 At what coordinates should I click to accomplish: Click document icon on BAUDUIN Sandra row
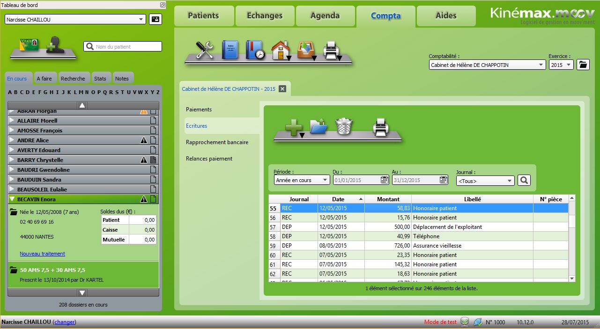pos(153,180)
